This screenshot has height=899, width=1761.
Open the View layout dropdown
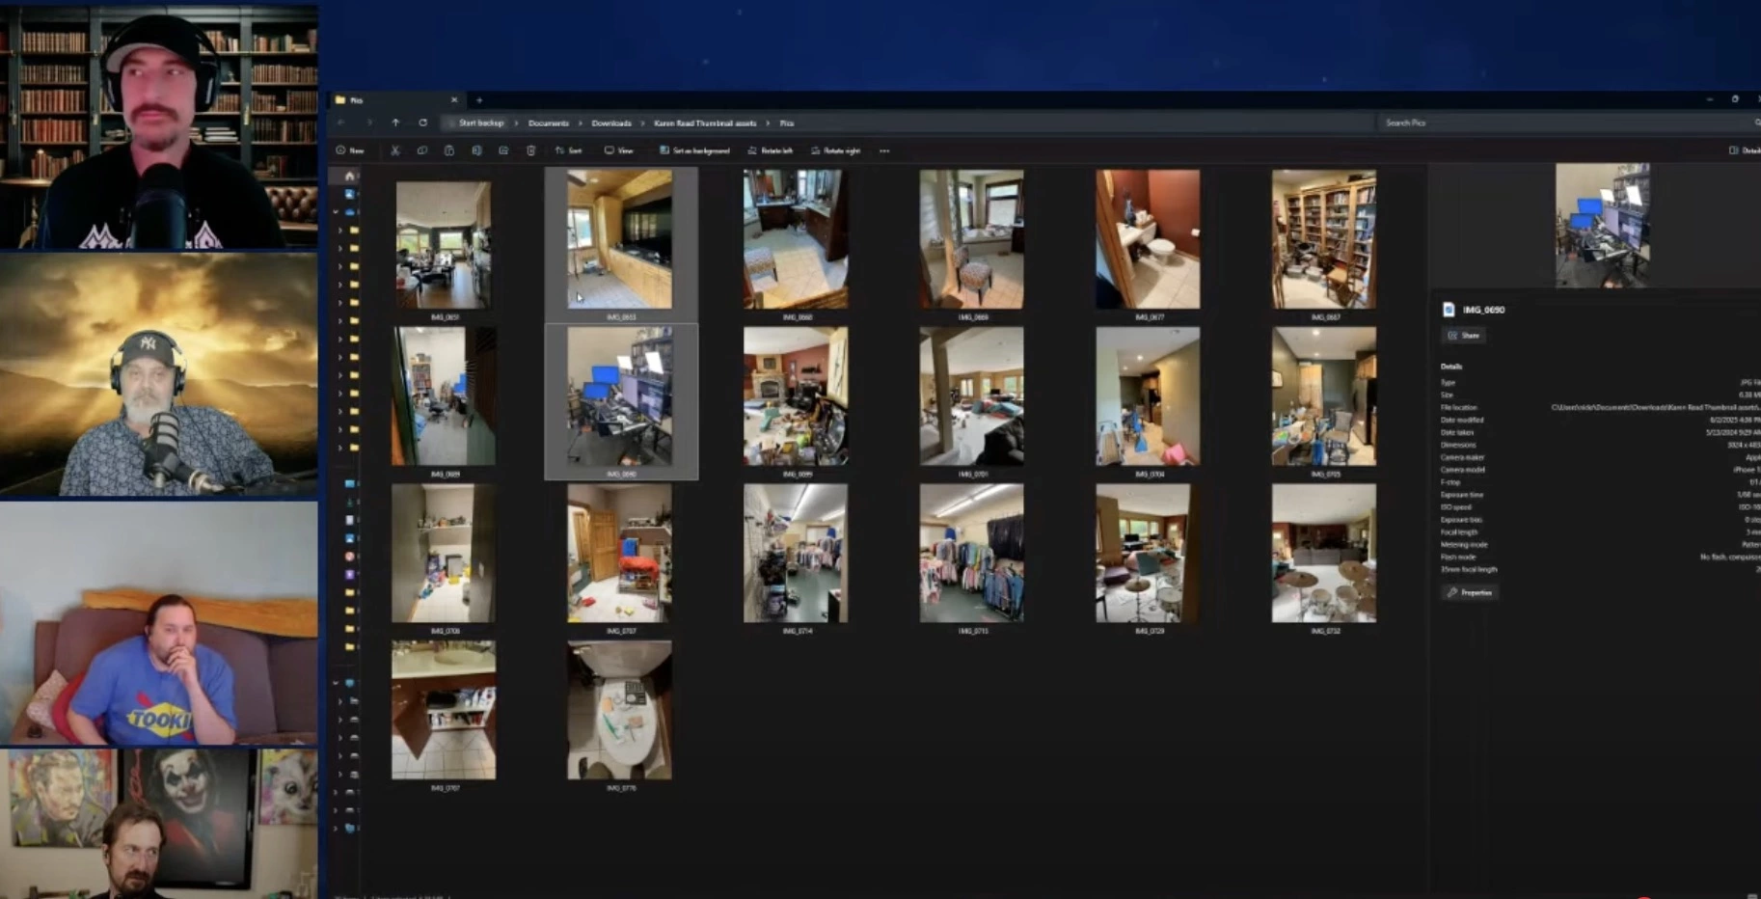[x=619, y=150]
